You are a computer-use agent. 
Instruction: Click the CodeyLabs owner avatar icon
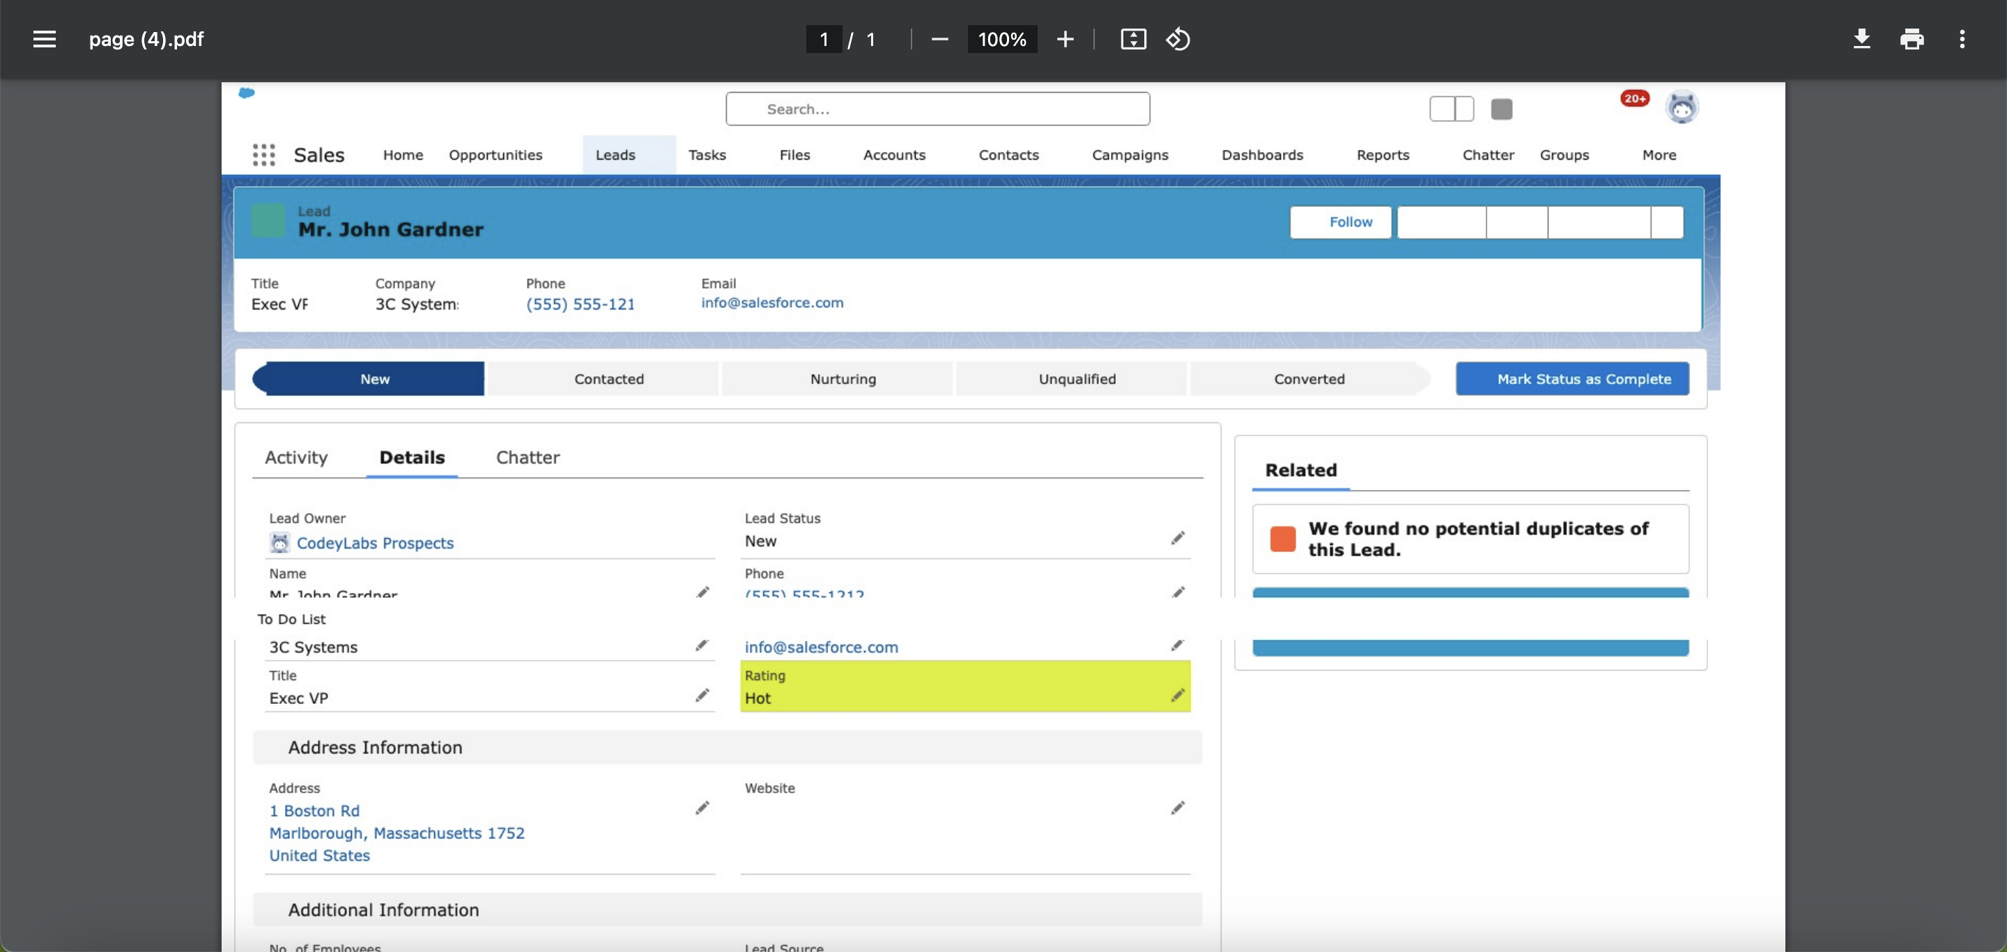point(279,542)
